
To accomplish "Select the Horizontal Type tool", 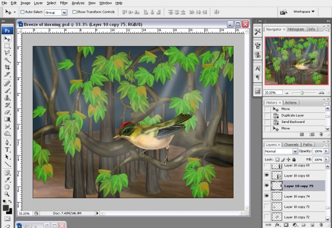I will (7, 149).
